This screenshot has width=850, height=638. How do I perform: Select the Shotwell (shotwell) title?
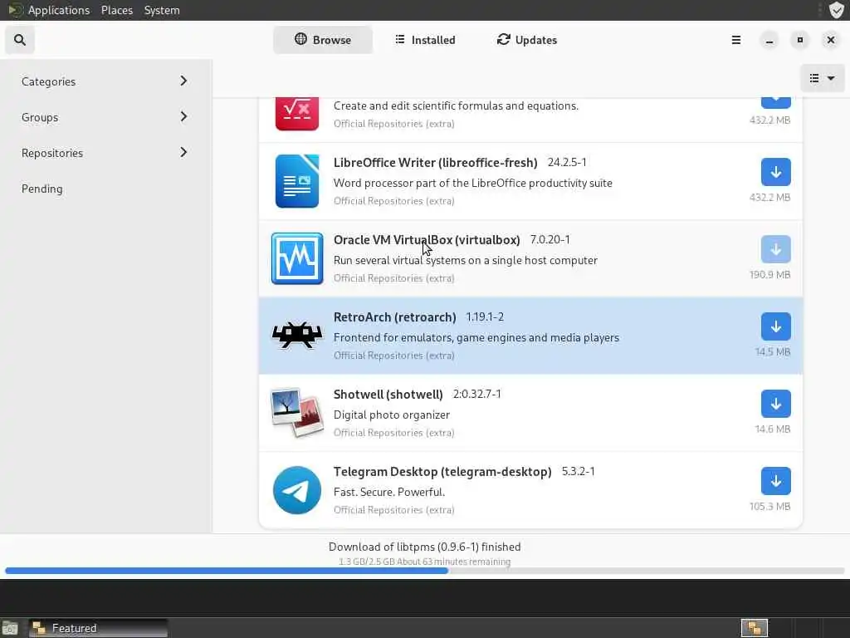388,395
